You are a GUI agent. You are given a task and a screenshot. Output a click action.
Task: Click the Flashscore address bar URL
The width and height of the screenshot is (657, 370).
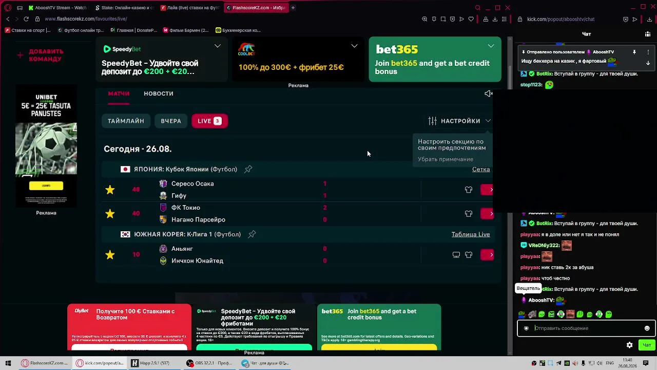point(86,19)
